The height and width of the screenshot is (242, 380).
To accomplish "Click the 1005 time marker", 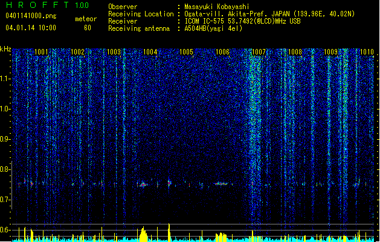I will [x=186, y=51].
